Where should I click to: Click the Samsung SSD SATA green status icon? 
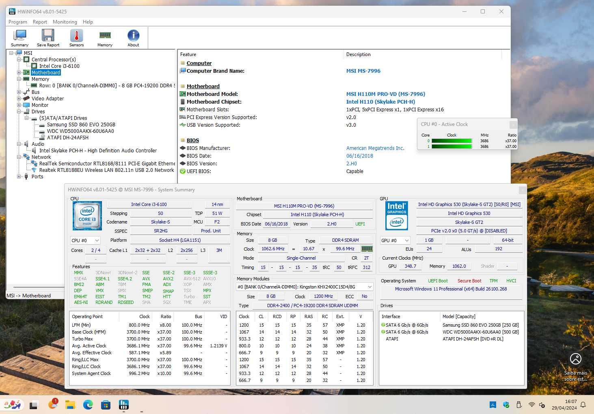point(383,325)
